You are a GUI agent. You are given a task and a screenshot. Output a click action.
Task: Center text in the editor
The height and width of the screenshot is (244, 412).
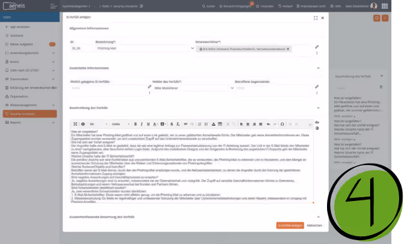click(247, 124)
